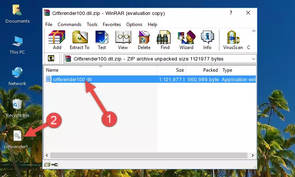Select the Network desktop icon
The height and width of the screenshot is (177, 295).
click(17, 76)
